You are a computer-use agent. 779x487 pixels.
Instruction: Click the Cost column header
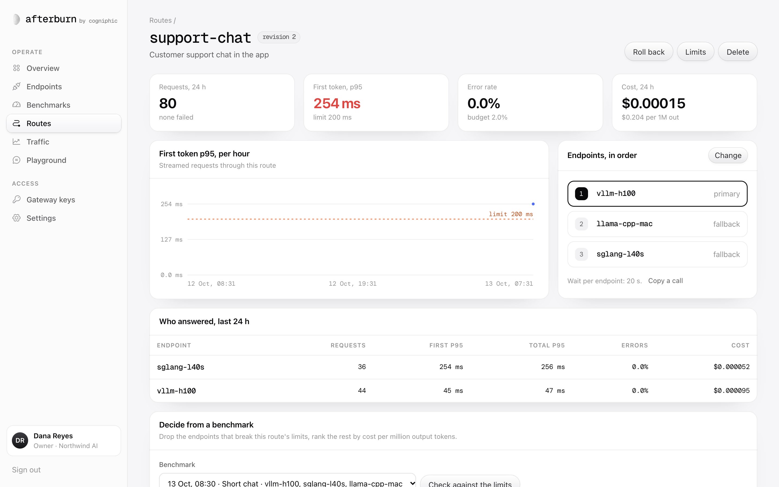click(740, 345)
